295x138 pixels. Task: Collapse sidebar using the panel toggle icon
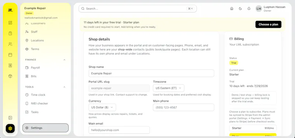[x=10, y=118]
